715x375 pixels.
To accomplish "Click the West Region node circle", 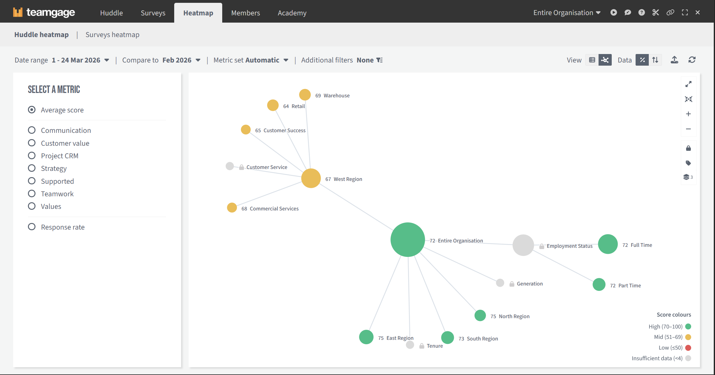I will [311, 178].
